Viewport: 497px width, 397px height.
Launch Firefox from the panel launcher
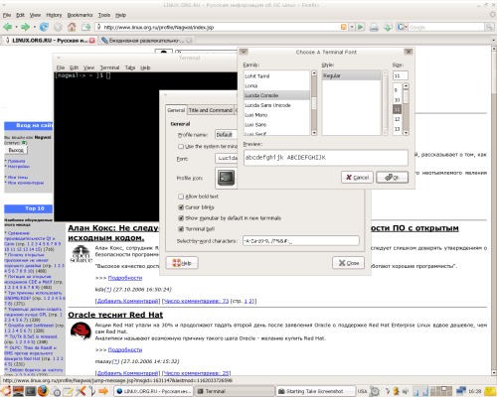[43, 391]
